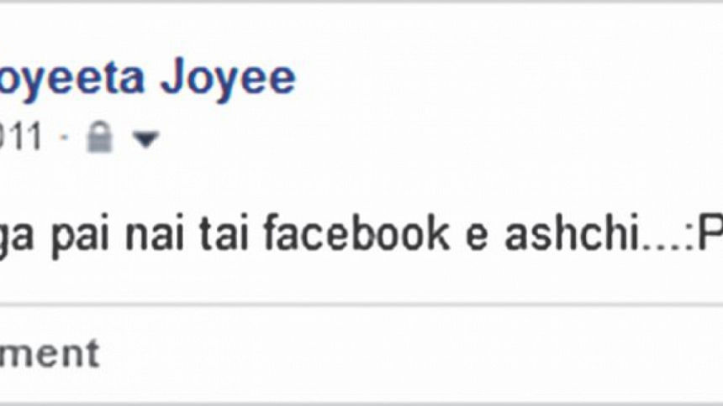723x406 pixels.
Task: Click the word ashchi in the post
Action: pos(573,232)
